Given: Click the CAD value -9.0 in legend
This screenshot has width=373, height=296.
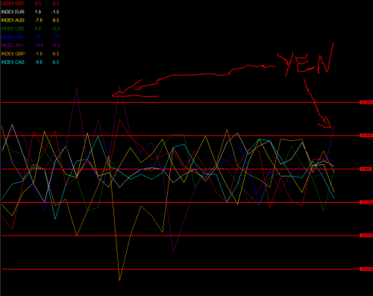Looking at the screenshot, I should 39,63.
